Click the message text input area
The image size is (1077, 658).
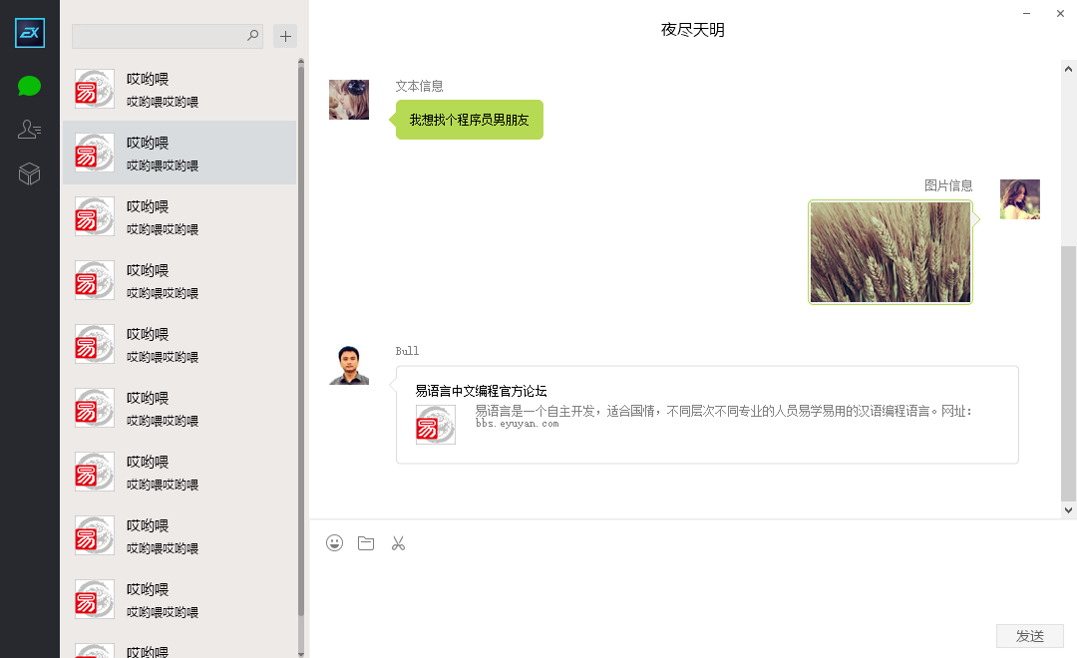[692, 589]
